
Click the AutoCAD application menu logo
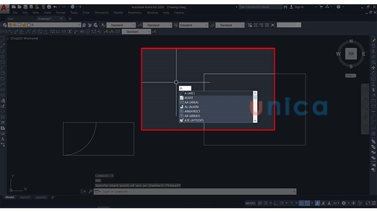click(5, 8)
